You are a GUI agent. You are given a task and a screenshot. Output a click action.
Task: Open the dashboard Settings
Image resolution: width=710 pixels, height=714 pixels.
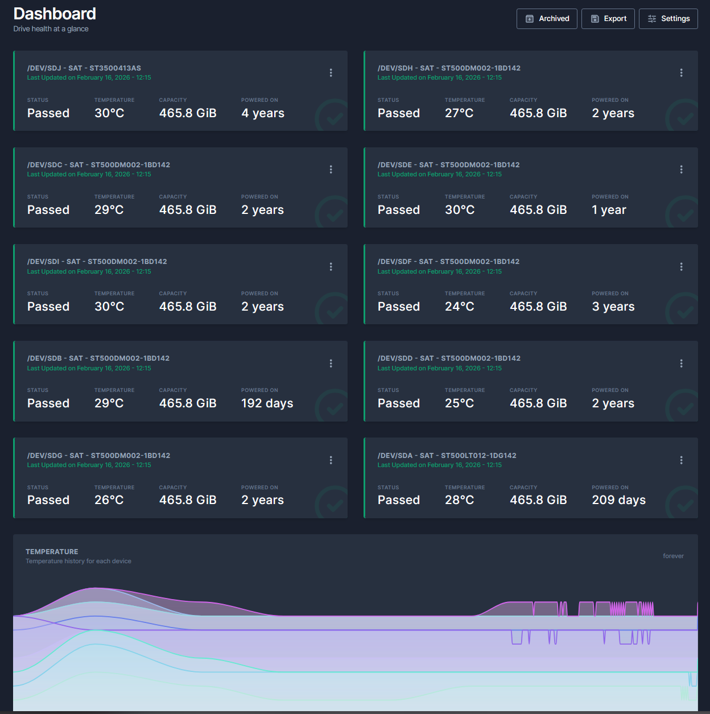pyautogui.click(x=668, y=19)
